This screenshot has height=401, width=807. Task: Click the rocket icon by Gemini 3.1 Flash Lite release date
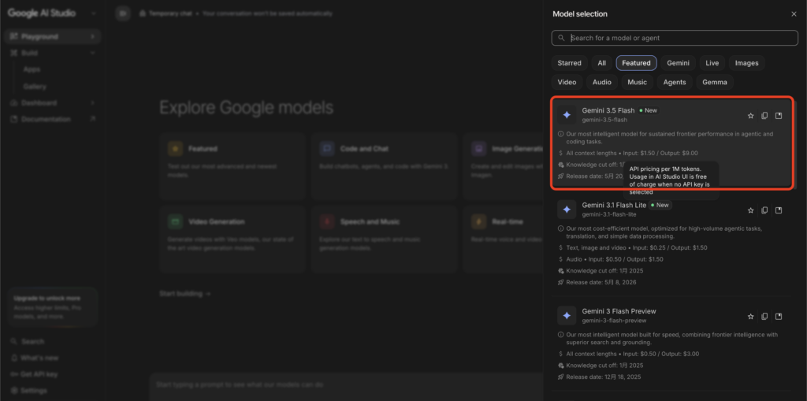coord(561,282)
